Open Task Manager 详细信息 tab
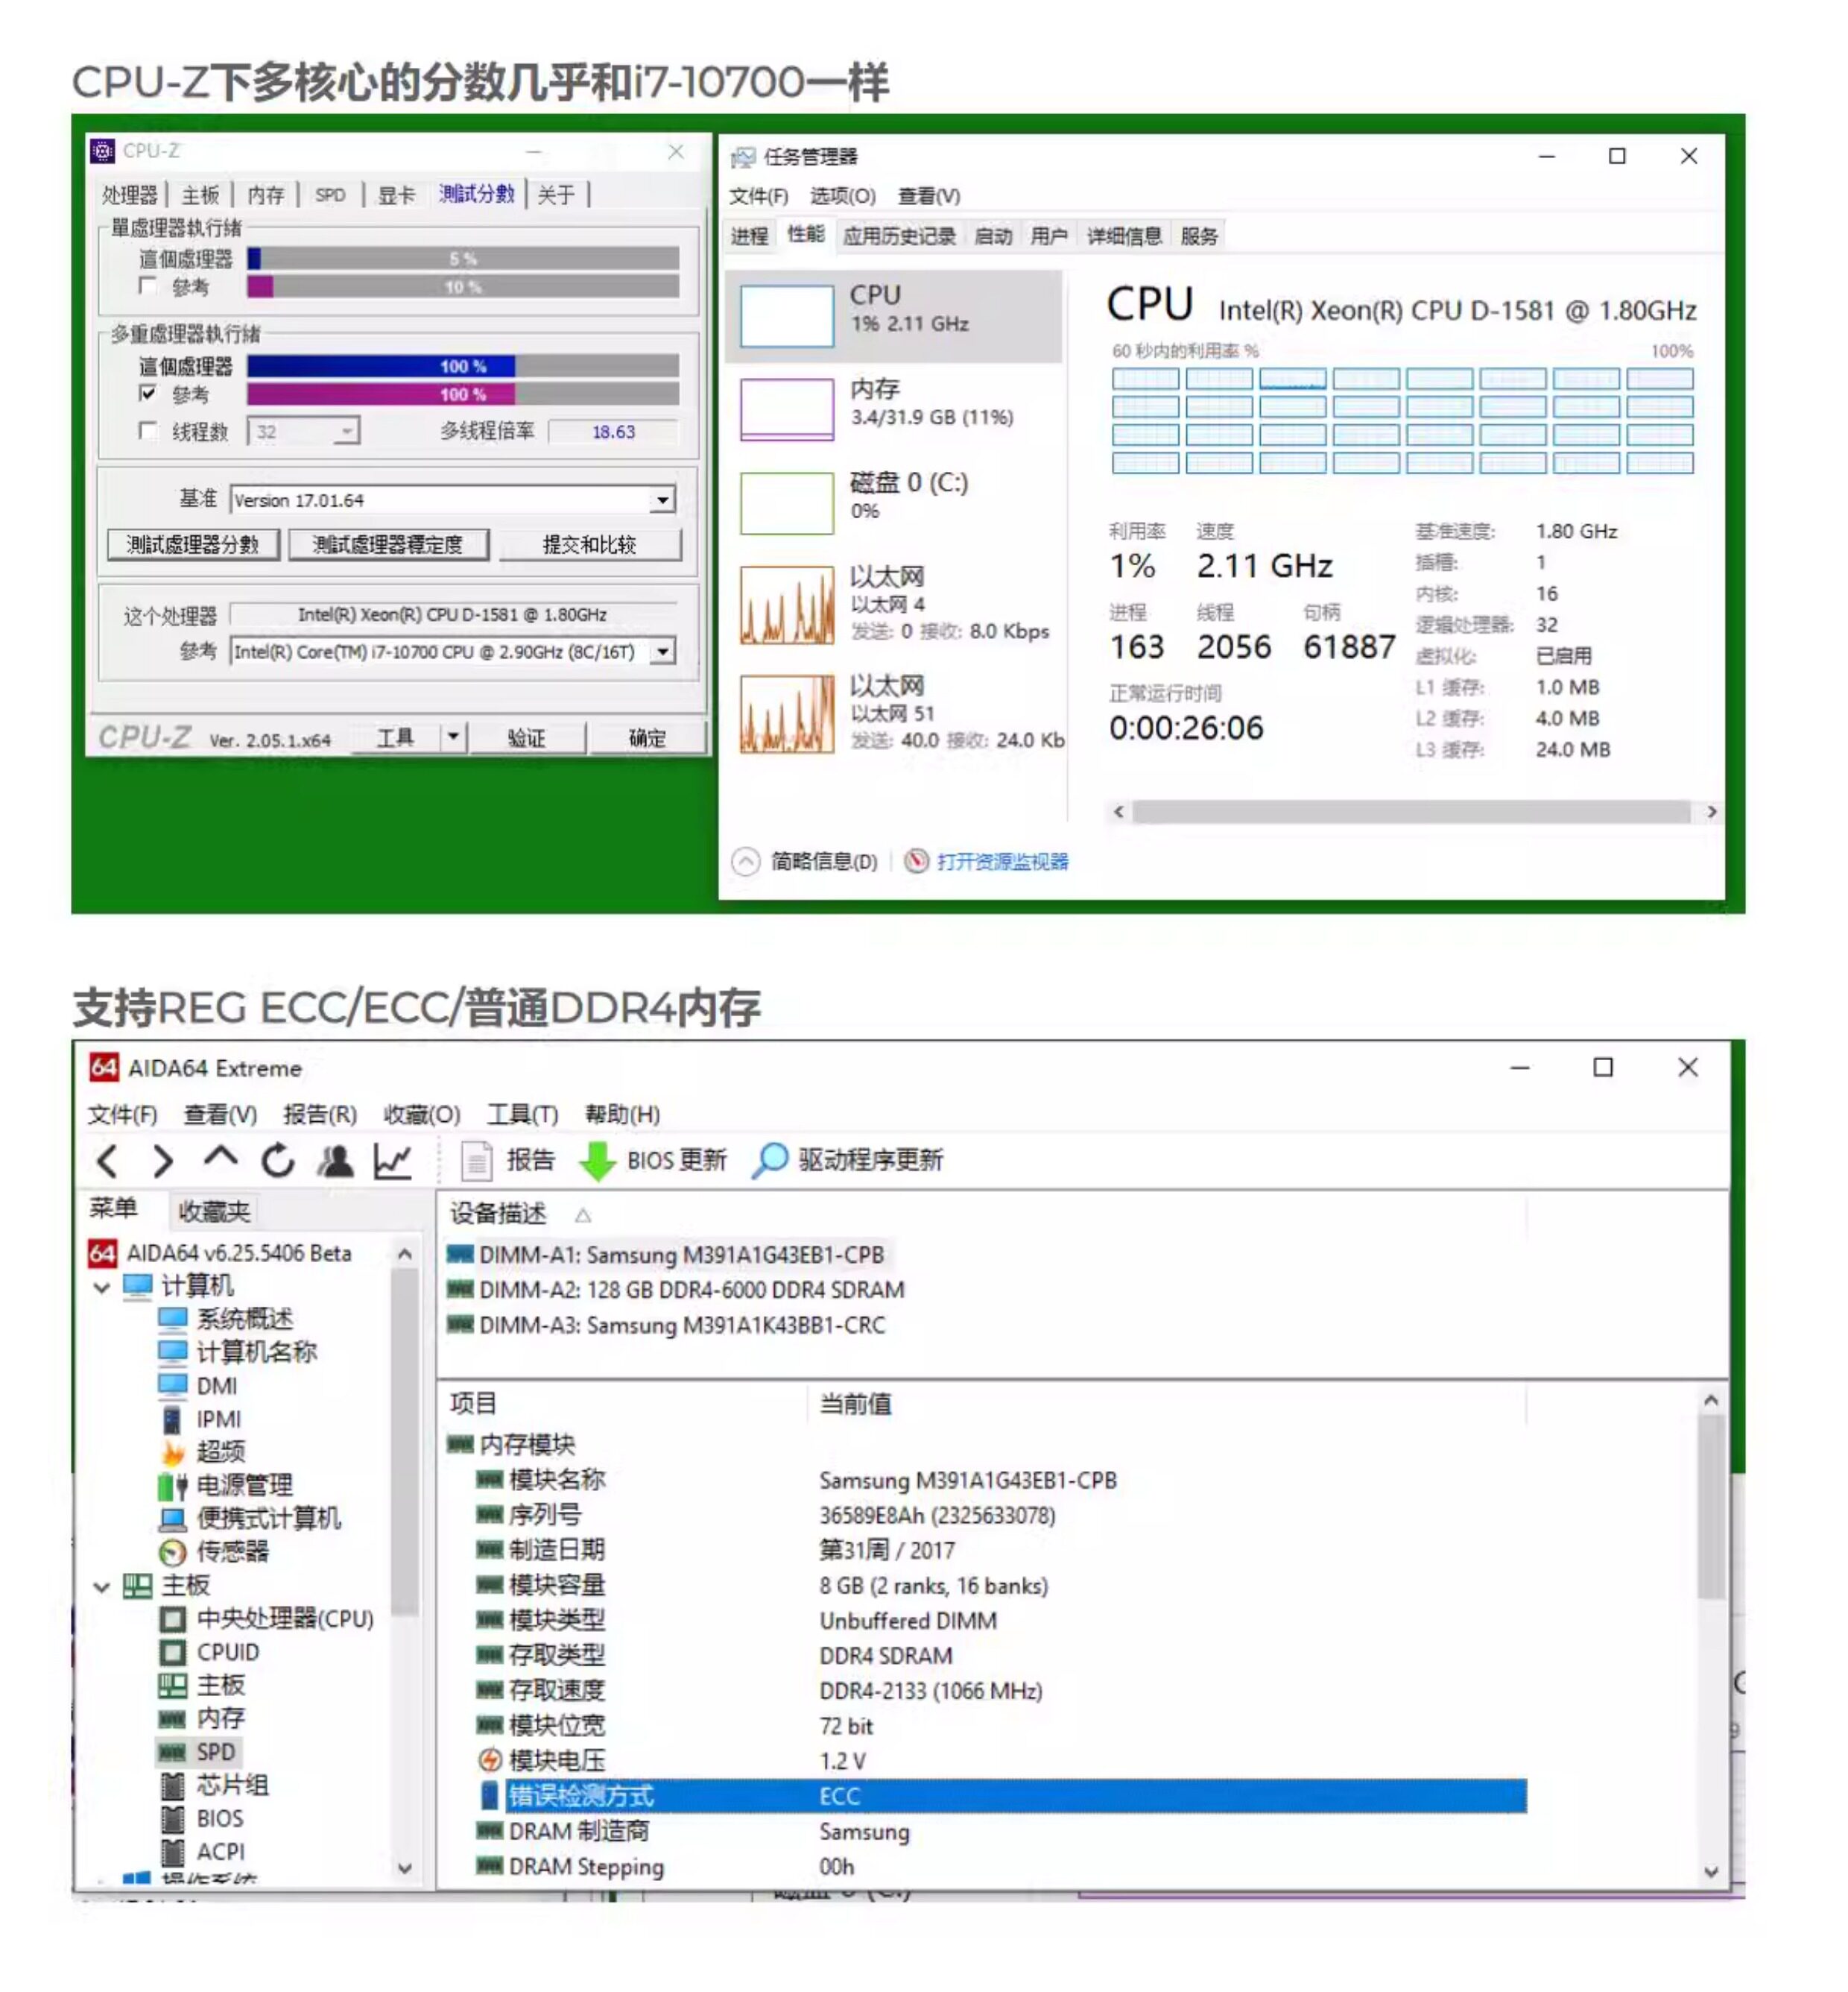The height and width of the screenshot is (1992, 1848). (1124, 236)
